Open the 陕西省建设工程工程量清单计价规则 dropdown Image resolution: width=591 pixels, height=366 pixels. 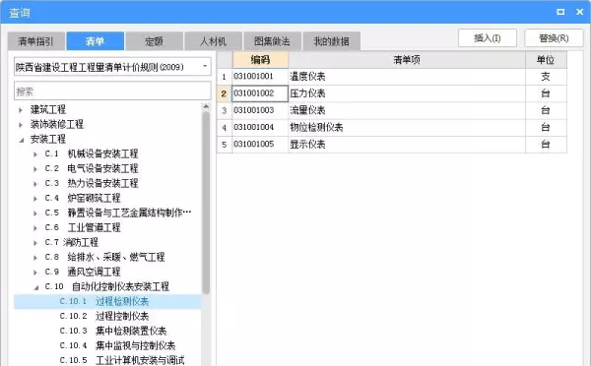(112, 67)
